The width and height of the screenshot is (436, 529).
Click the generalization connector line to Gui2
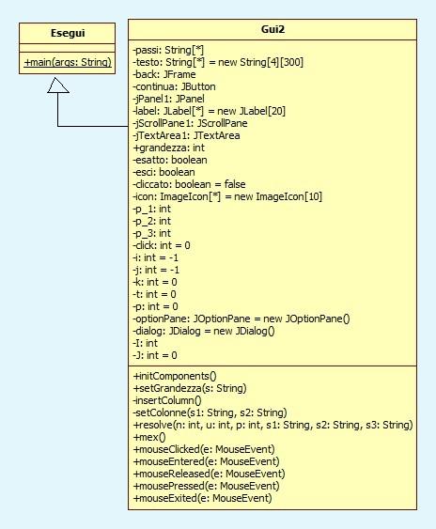pos(93,127)
